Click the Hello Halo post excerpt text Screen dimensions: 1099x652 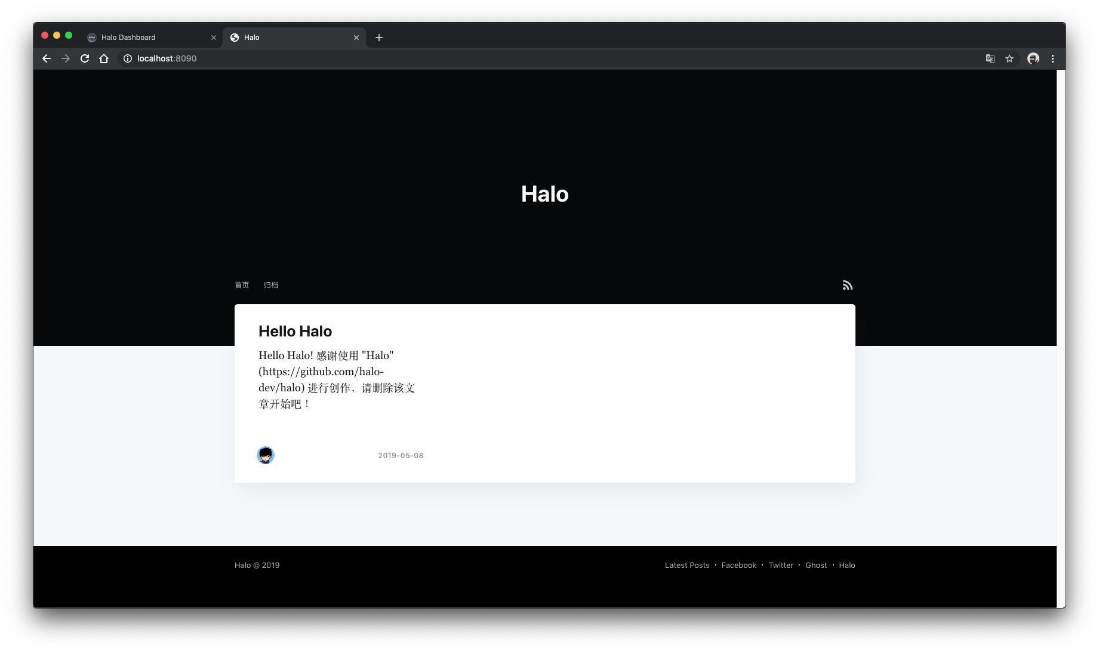[337, 379]
